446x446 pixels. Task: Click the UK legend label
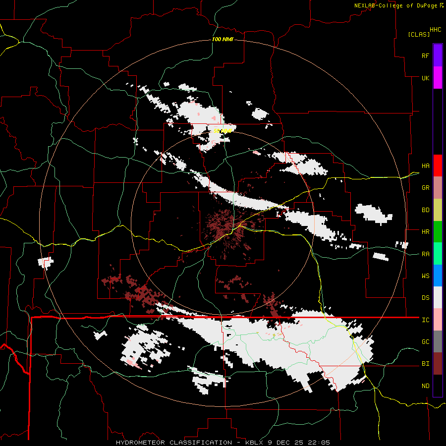tap(425, 78)
